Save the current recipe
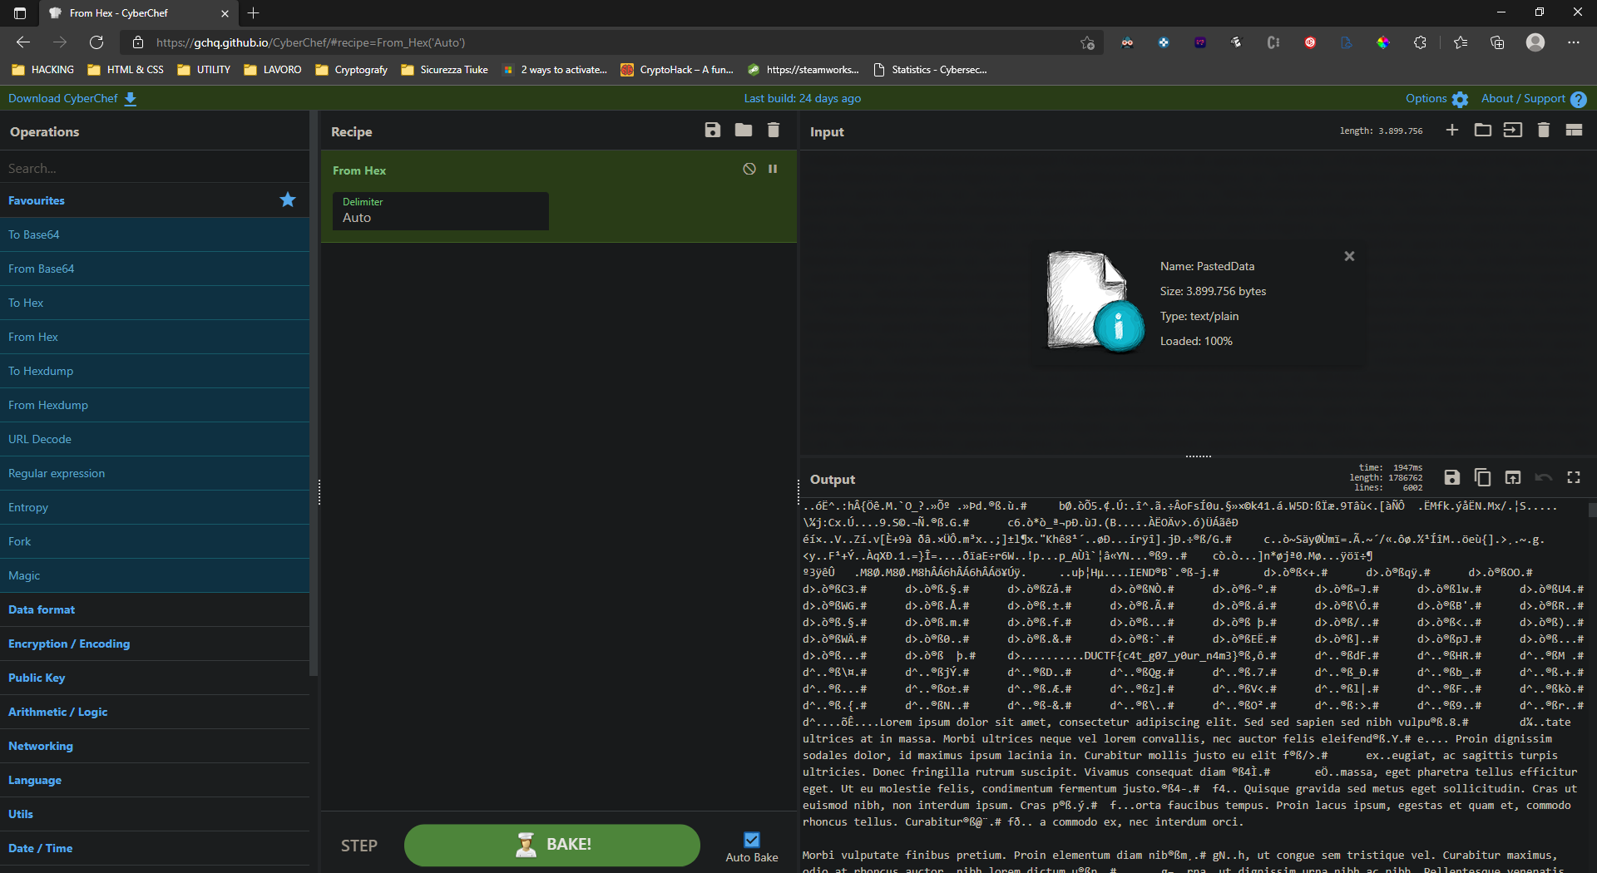The width and height of the screenshot is (1597, 873). point(713,131)
